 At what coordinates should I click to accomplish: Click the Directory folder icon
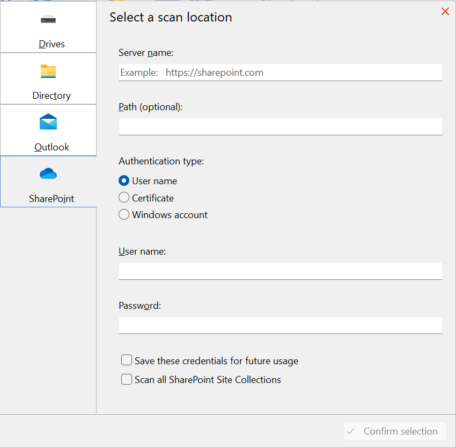click(x=48, y=71)
